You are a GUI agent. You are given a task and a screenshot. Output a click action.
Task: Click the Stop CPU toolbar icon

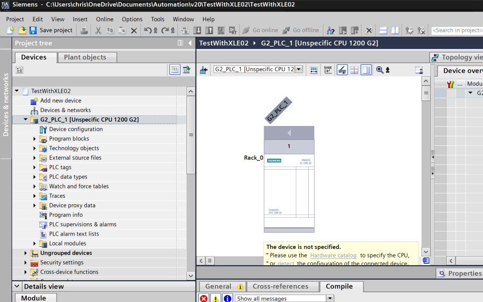coord(354,30)
